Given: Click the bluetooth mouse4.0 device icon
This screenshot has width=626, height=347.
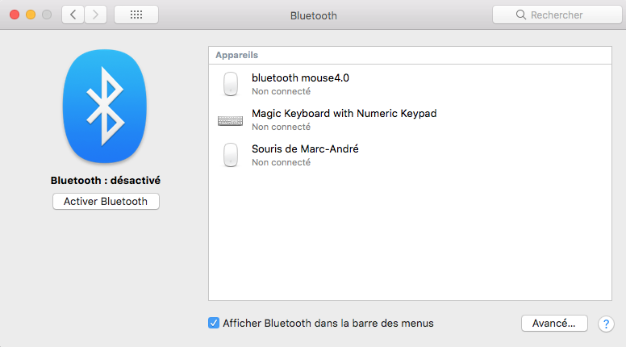Looking at the screenshot, I should pos(231,84).
